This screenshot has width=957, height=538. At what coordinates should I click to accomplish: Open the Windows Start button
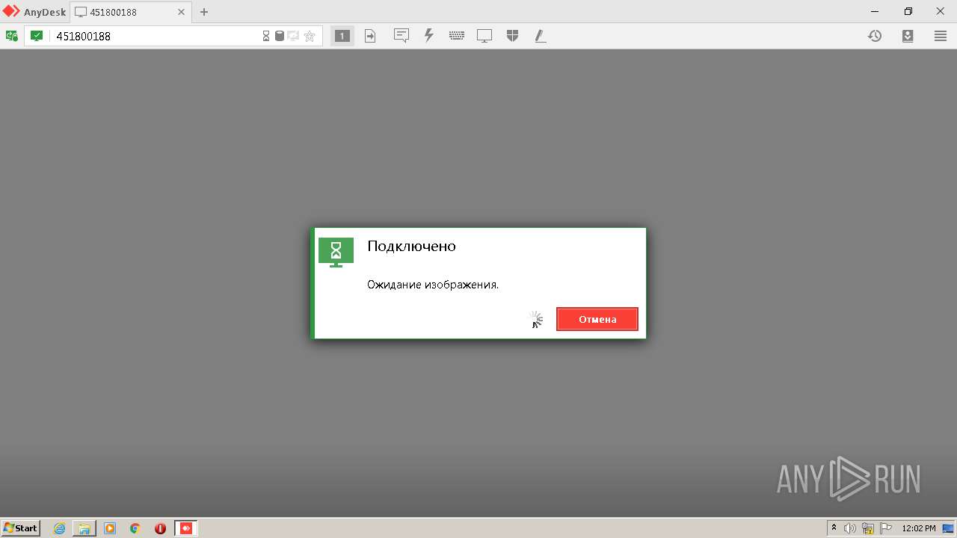(21, 528)
